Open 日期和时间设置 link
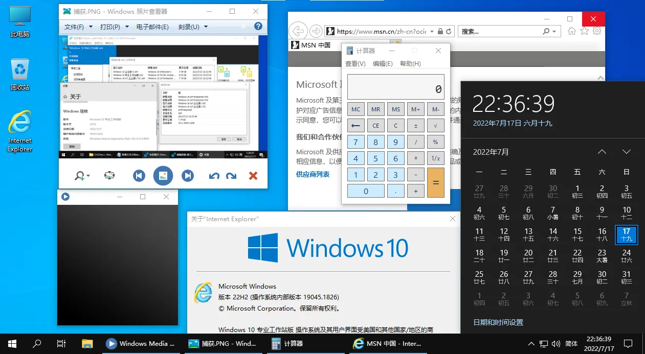The image size is (645, 354). [498, 322]
